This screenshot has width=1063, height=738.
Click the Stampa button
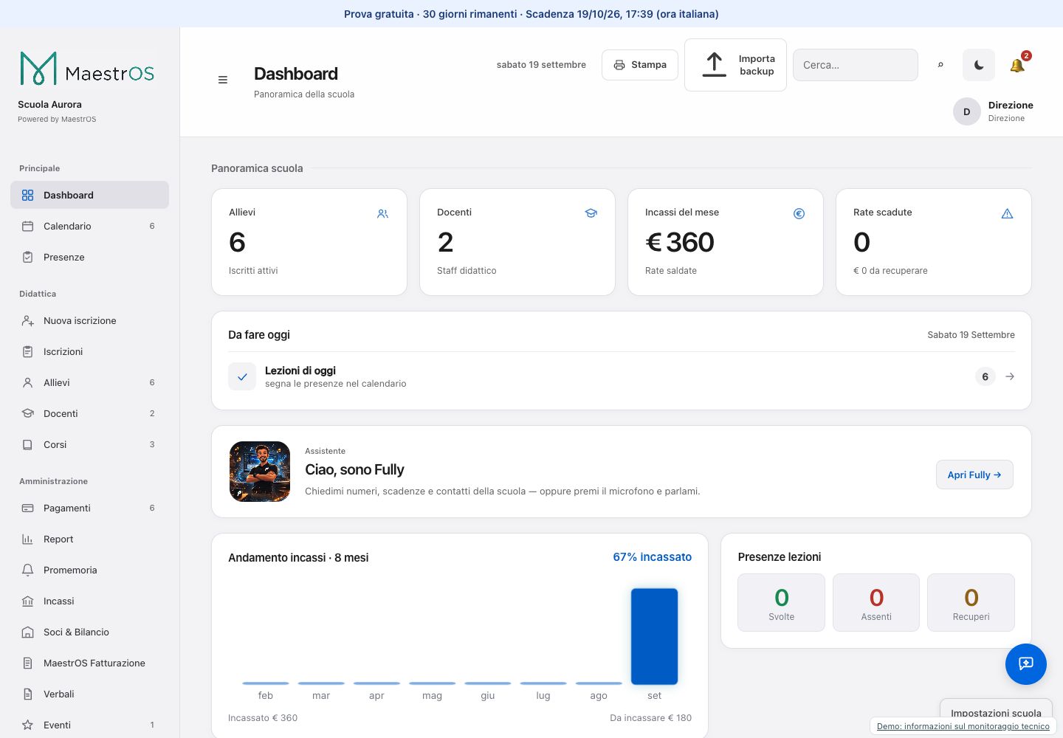point(640,65)
